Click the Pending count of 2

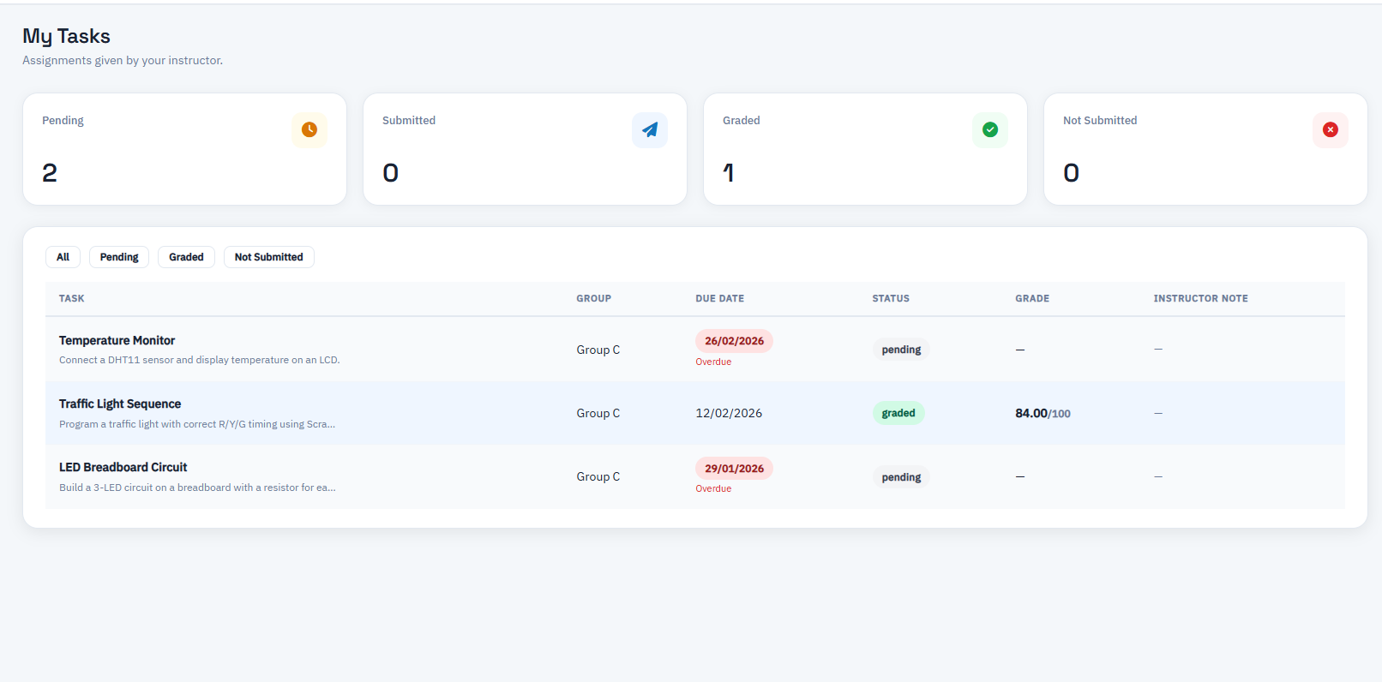(x=50, y=173)
